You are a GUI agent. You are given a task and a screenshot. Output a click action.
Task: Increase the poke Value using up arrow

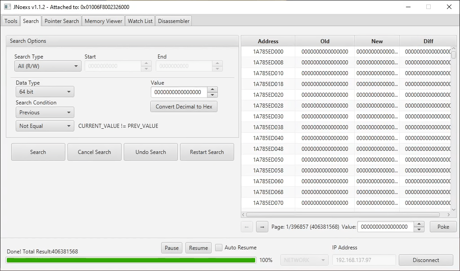coord(419,224)
